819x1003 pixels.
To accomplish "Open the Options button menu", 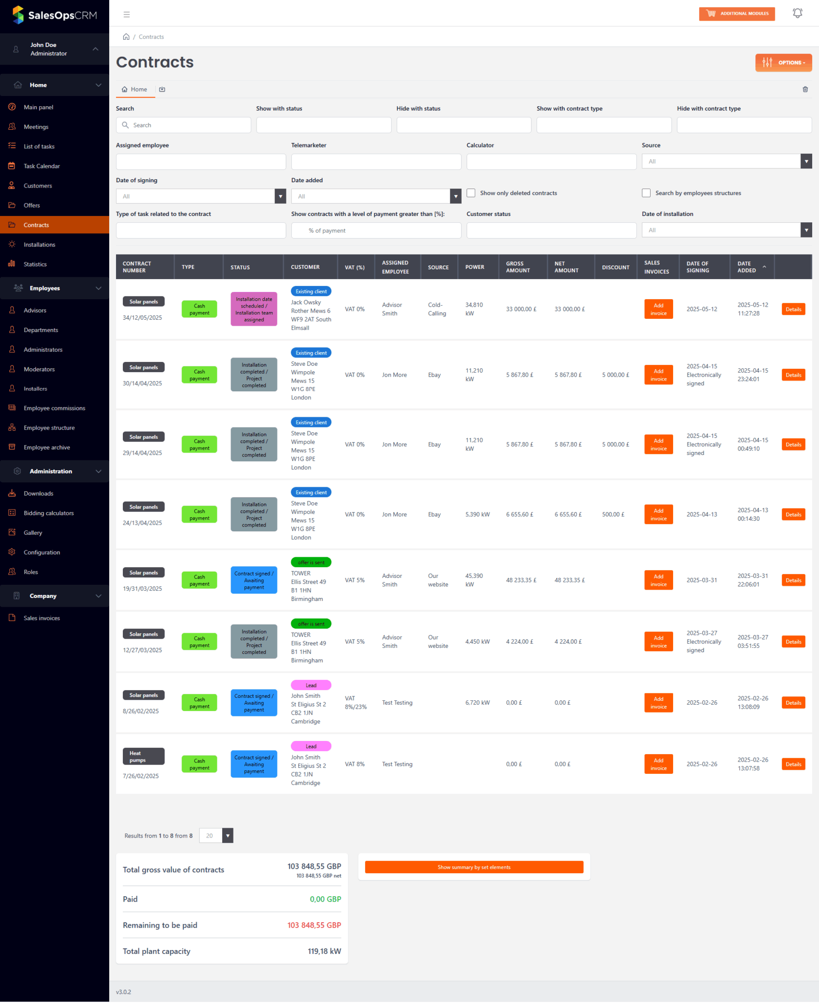I will (783, 63).
